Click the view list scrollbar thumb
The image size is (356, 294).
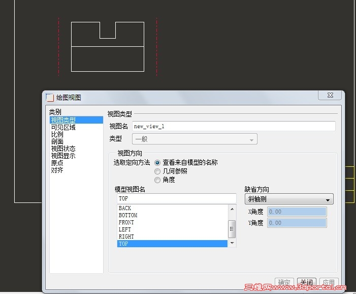[x=232, y=229]
